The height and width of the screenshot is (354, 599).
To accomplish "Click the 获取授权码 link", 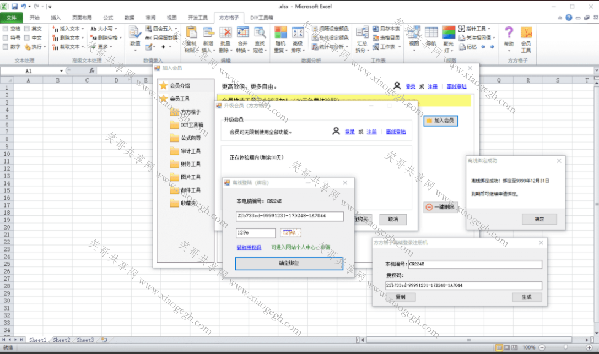I will [x=249, y=248].
